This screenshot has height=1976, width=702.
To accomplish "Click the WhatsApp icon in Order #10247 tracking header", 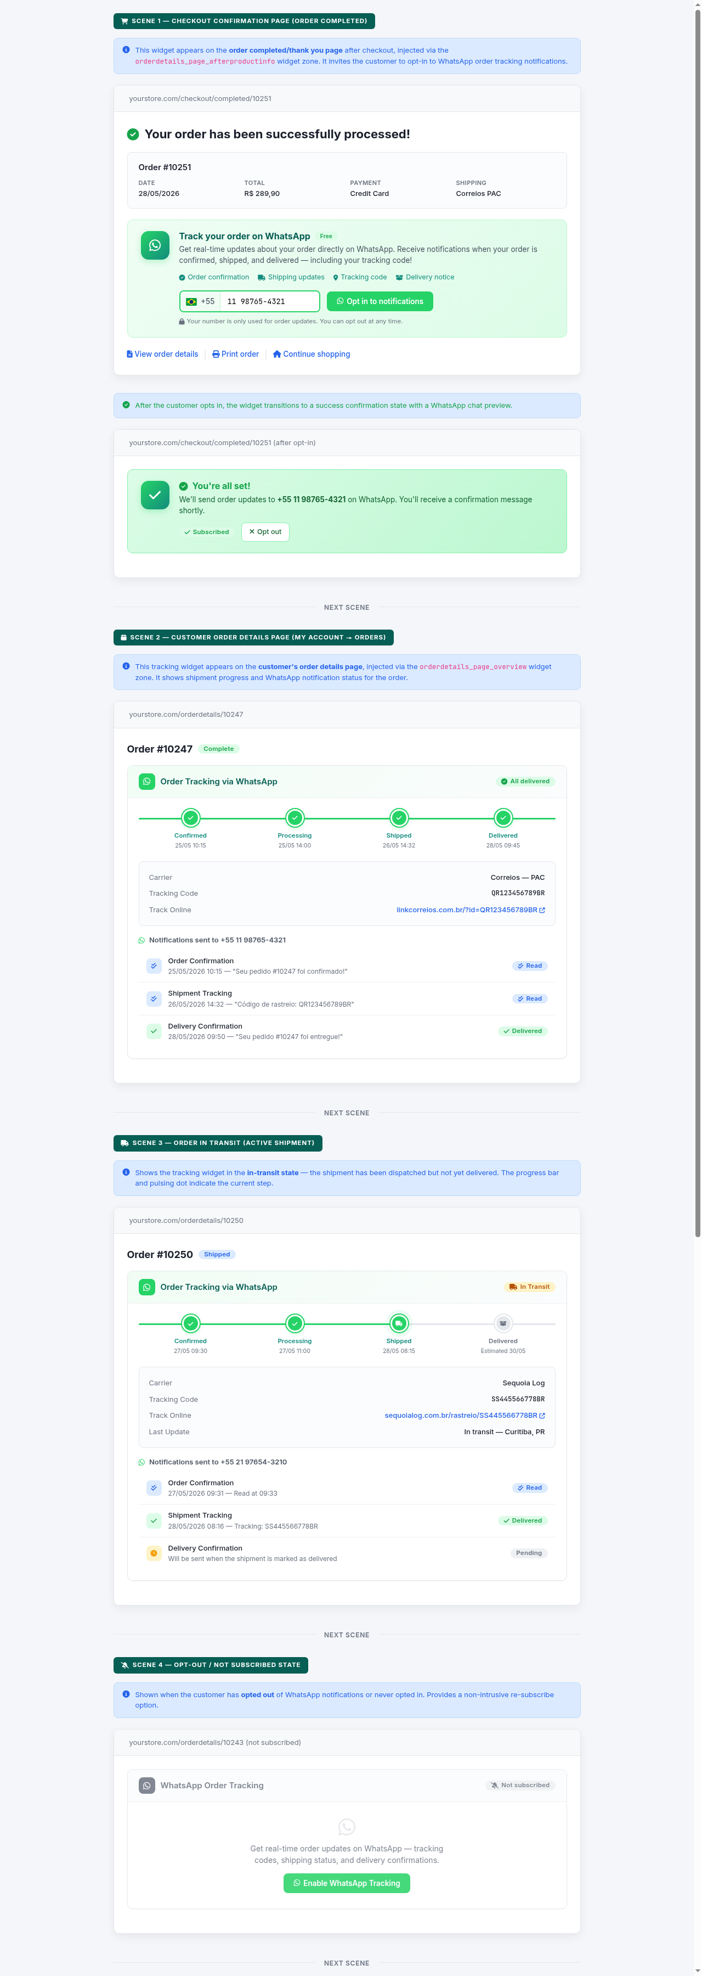I will (147, 782).
